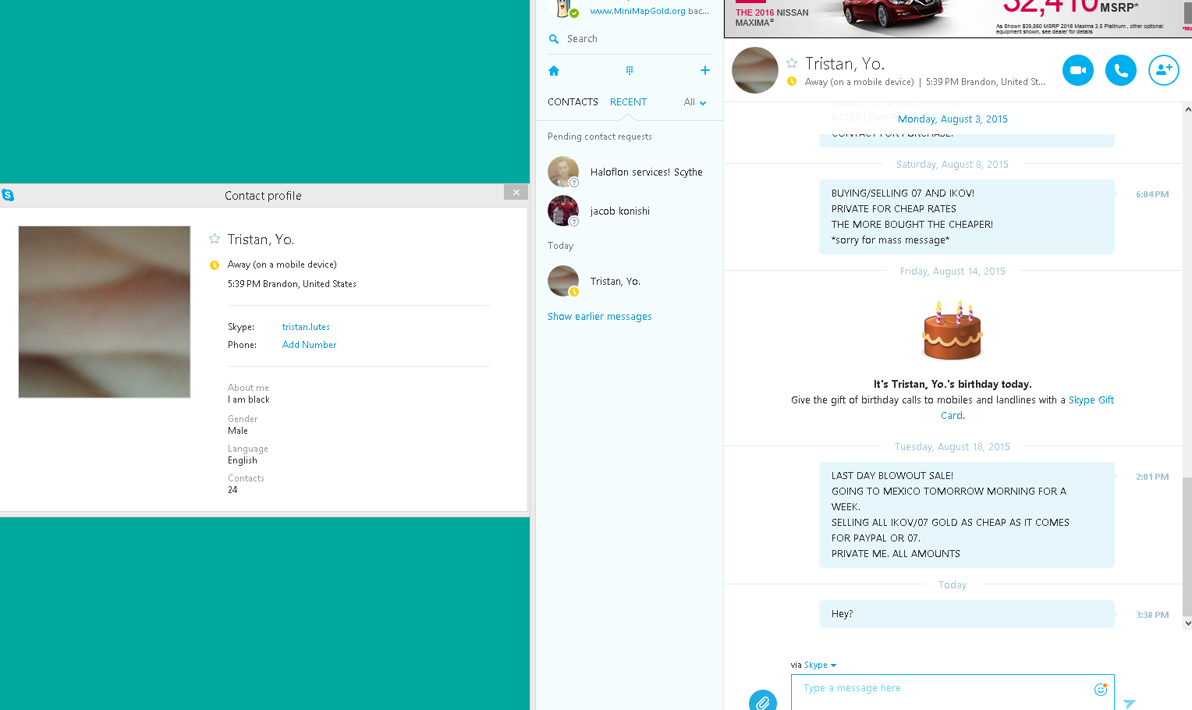This screenshot has height=710, width=1192.
Task: Add people to the conversation
Action: 1163,70
